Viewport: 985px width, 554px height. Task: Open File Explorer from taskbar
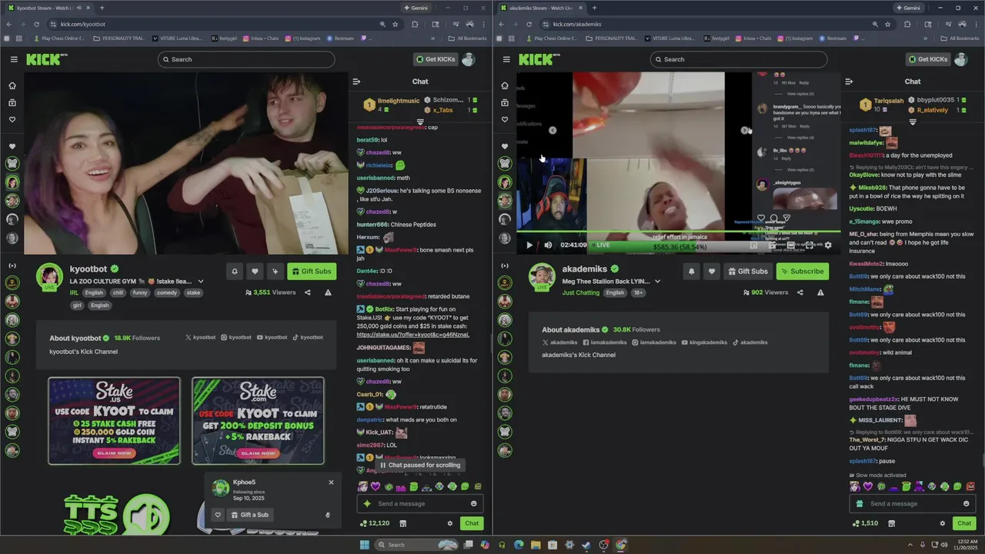point(536,545)
